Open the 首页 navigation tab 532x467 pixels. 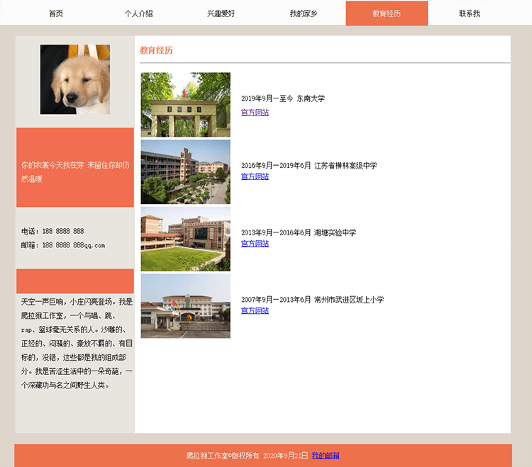click(x=56, y=13)
